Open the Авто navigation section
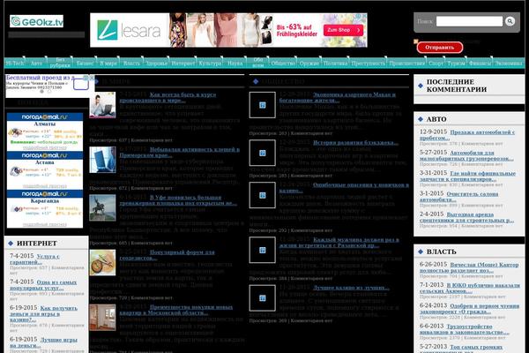This screenshot has height=353, width=529. (x=36, y=64)
